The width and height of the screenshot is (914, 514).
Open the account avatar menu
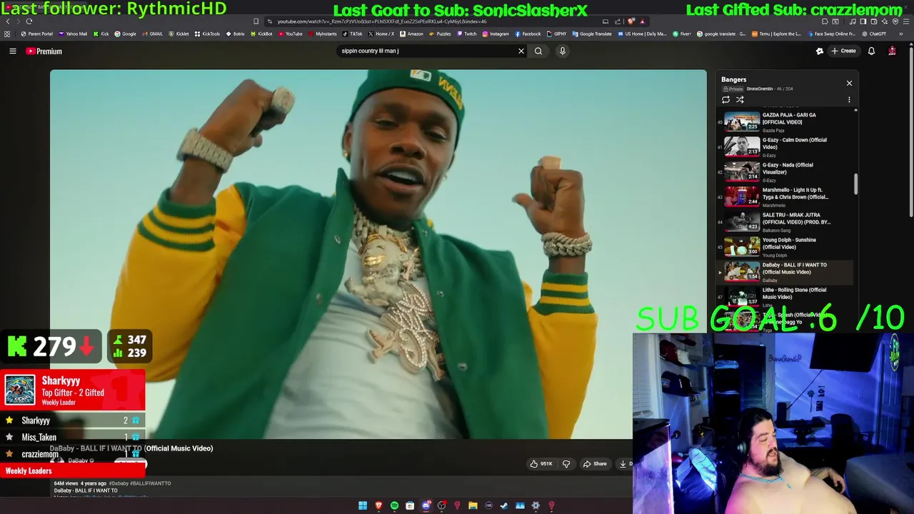pyautogui.click(x=892, y=51)
